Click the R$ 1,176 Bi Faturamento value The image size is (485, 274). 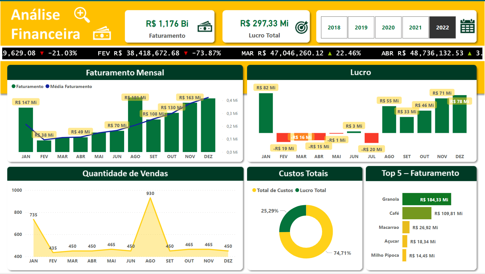pos(167,24)
